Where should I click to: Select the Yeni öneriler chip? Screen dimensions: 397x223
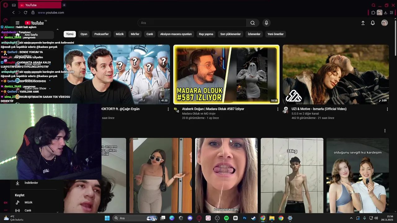275,34
